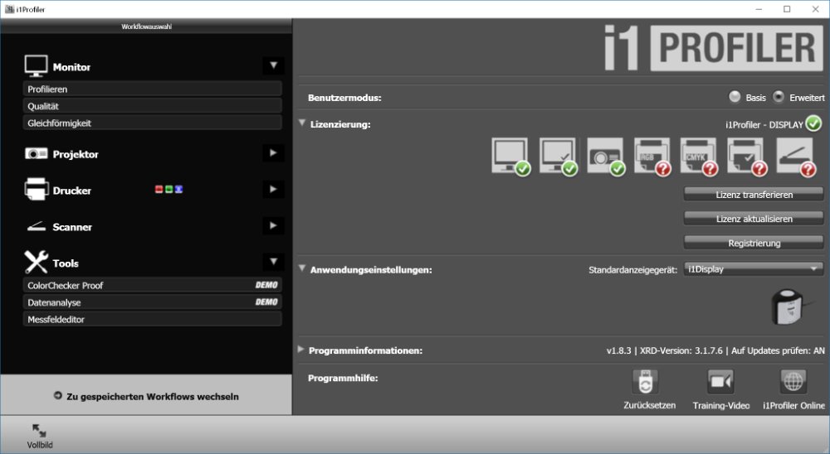Open the Gleichförmigkeit workflow
The image size is (830, 454).
coord(153,123)
